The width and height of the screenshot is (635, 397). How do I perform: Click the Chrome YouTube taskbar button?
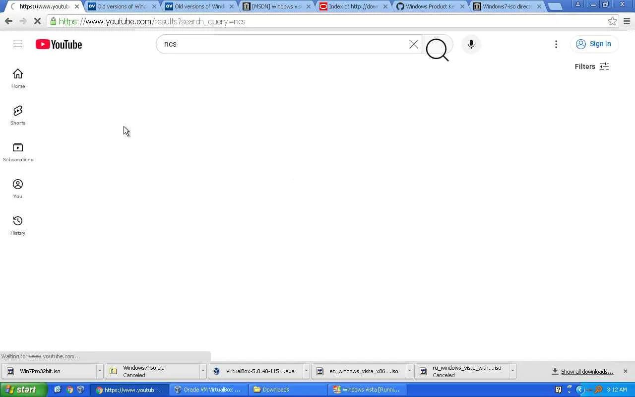coord(128,390)
